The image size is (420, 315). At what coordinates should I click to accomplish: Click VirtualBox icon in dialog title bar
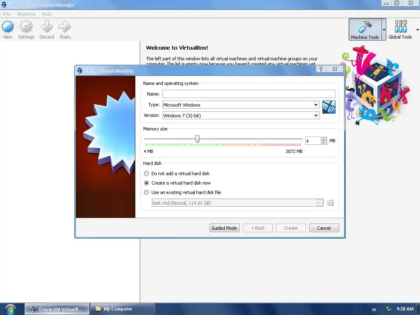[x=80, y=71]
